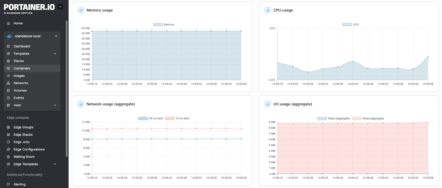Collapse the sidebar with double-chevron icon
442x188 pixels.
pos(60,7)
